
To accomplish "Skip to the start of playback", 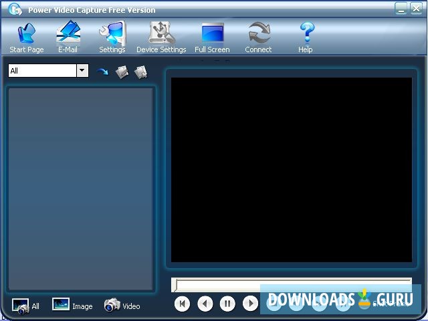I will [182, 303].
